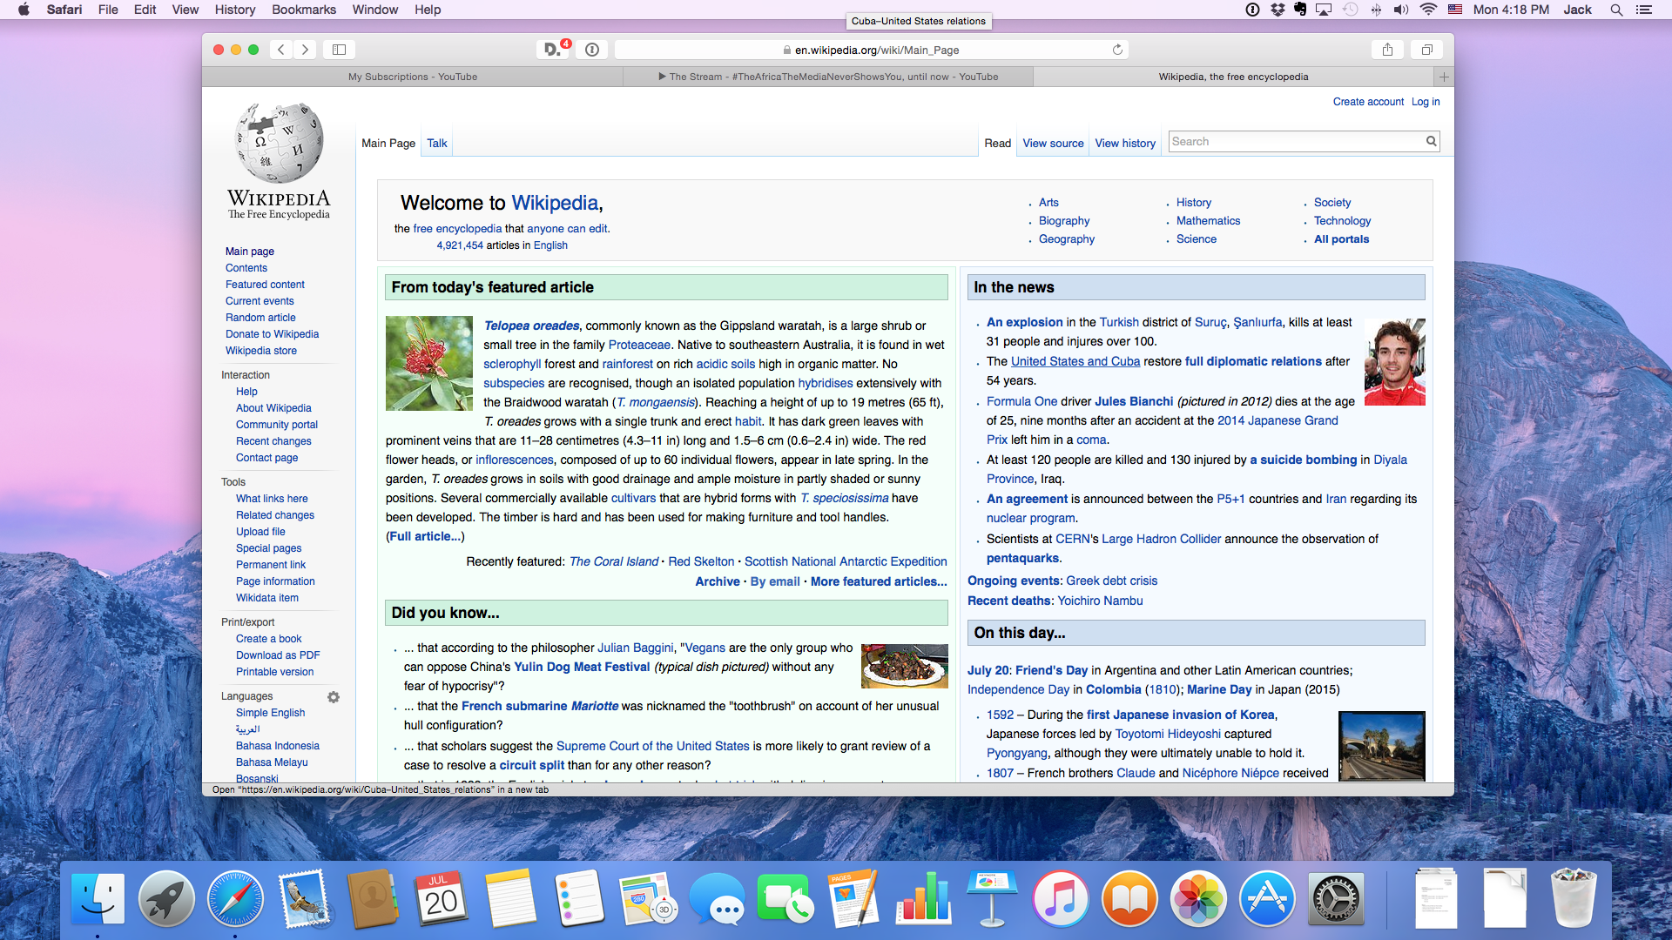Open the Jules Bianchi photo thumbnail
1672x940 pixels.
[1394, 361]
